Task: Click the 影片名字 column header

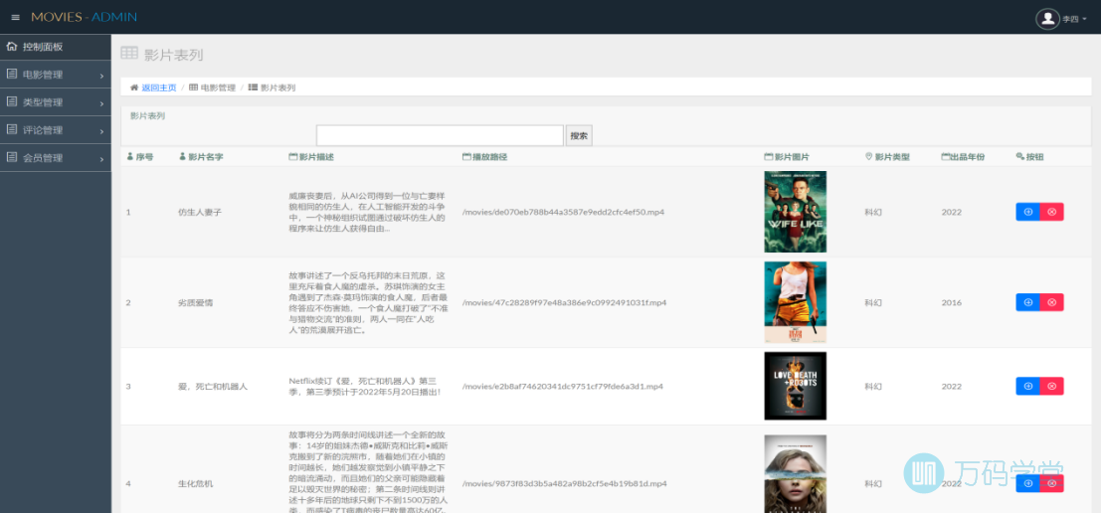Action: [201, 157]
